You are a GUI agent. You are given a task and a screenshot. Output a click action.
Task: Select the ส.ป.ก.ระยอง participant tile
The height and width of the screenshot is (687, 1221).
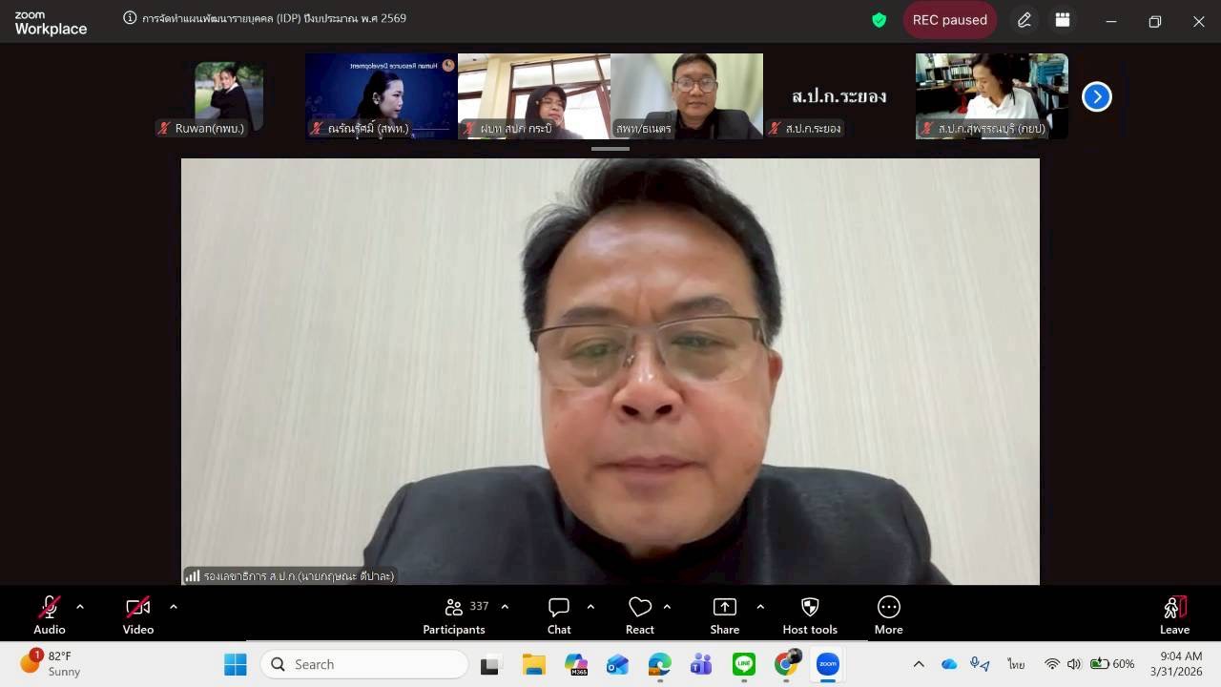(x=839, y=96)
